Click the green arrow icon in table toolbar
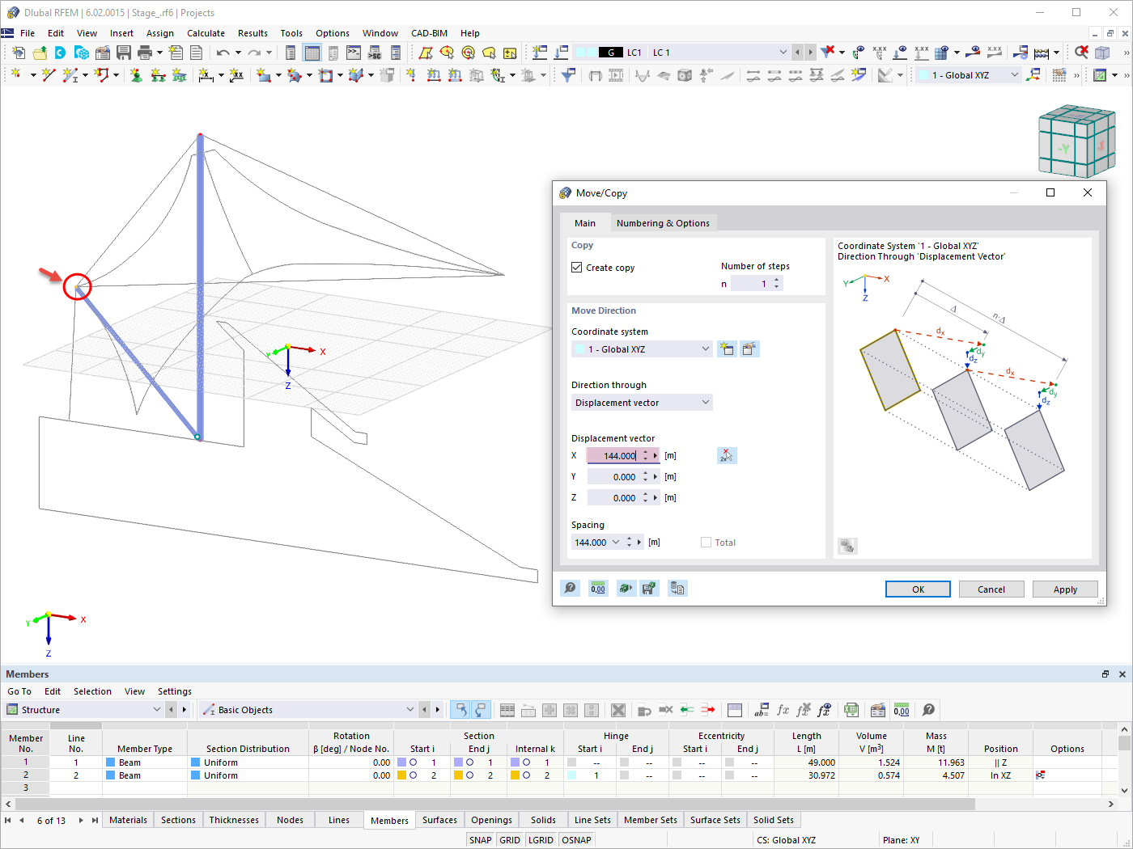Image resolution: width=1133 pixels, height=849 pixels. 687,710
